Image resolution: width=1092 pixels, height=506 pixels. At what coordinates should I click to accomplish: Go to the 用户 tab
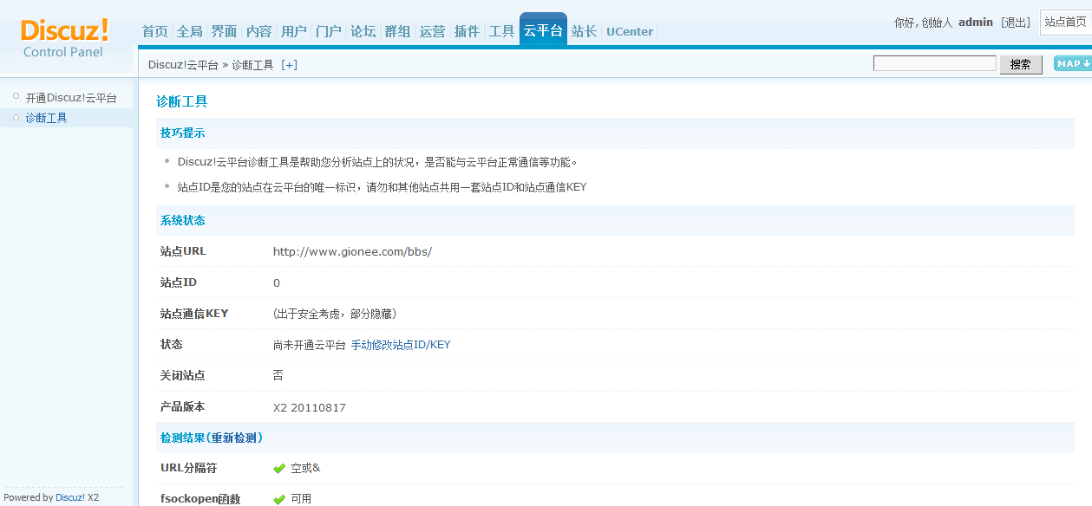point(293,31)
